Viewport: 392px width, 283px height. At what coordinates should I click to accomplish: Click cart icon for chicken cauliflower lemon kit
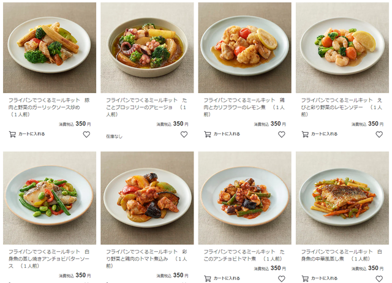click(x=208, y=134)
